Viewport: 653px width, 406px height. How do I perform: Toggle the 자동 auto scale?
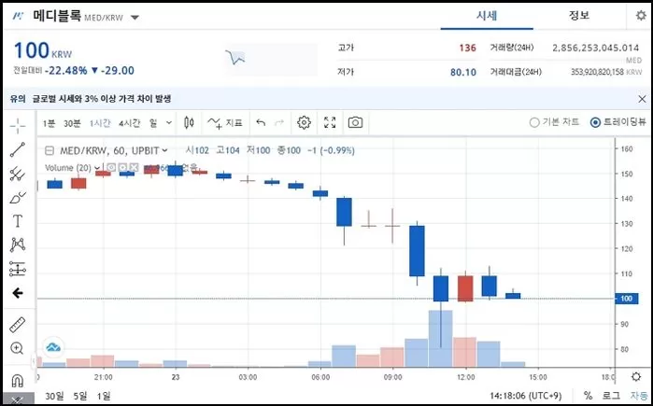click(638, 395)
